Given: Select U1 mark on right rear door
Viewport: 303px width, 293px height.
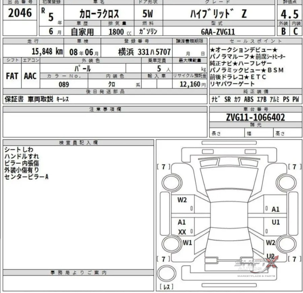Looking at the screenshot, I should (276, 222).
